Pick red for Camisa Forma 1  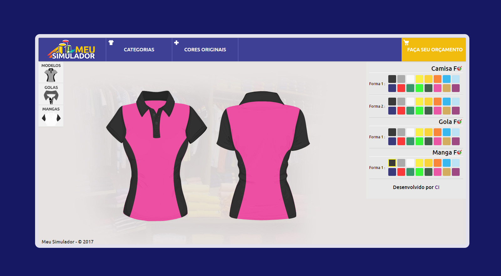click(x=401, y=88)
